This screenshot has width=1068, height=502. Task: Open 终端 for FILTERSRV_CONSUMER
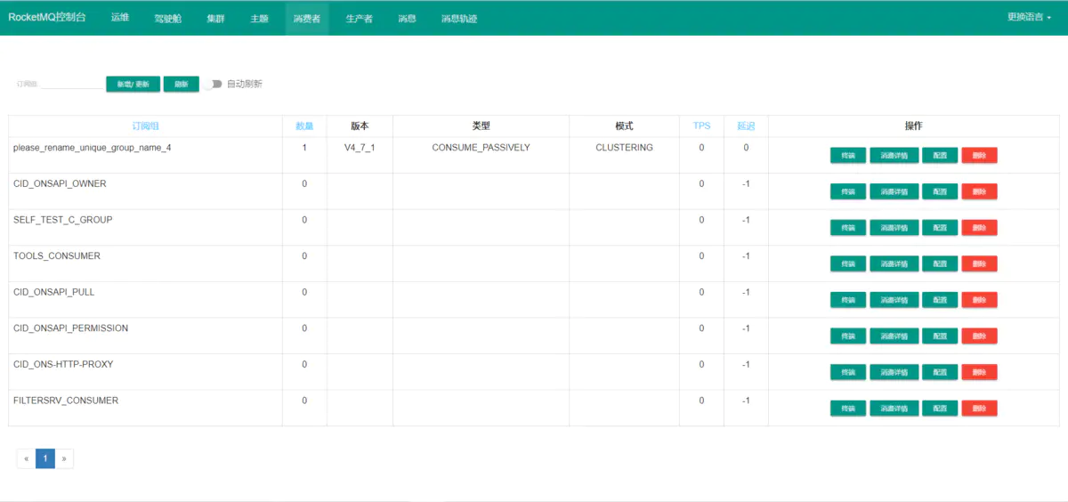pyautogui.click(x=848, y=409)
